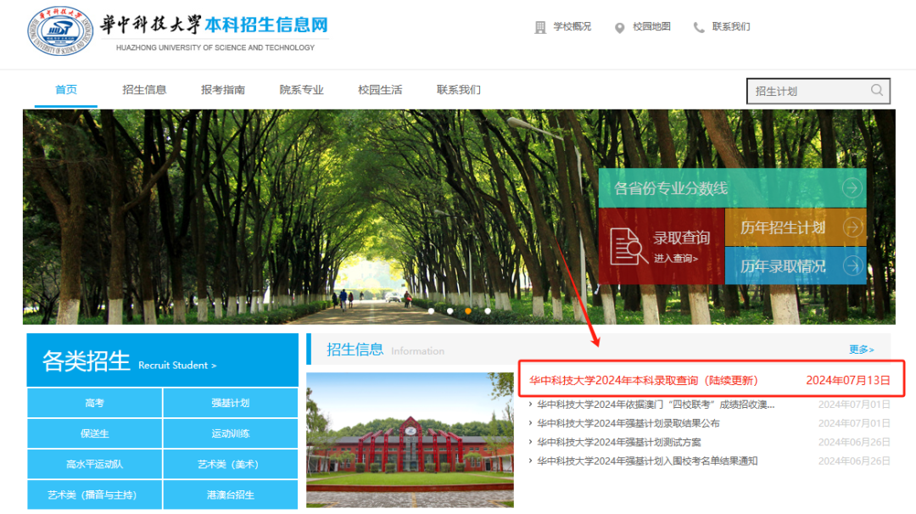This screenshot has height=514, width=916.
Task: Click the phone icon beside 联系我们
Action: pyautogui.click(x=699, y=27)
